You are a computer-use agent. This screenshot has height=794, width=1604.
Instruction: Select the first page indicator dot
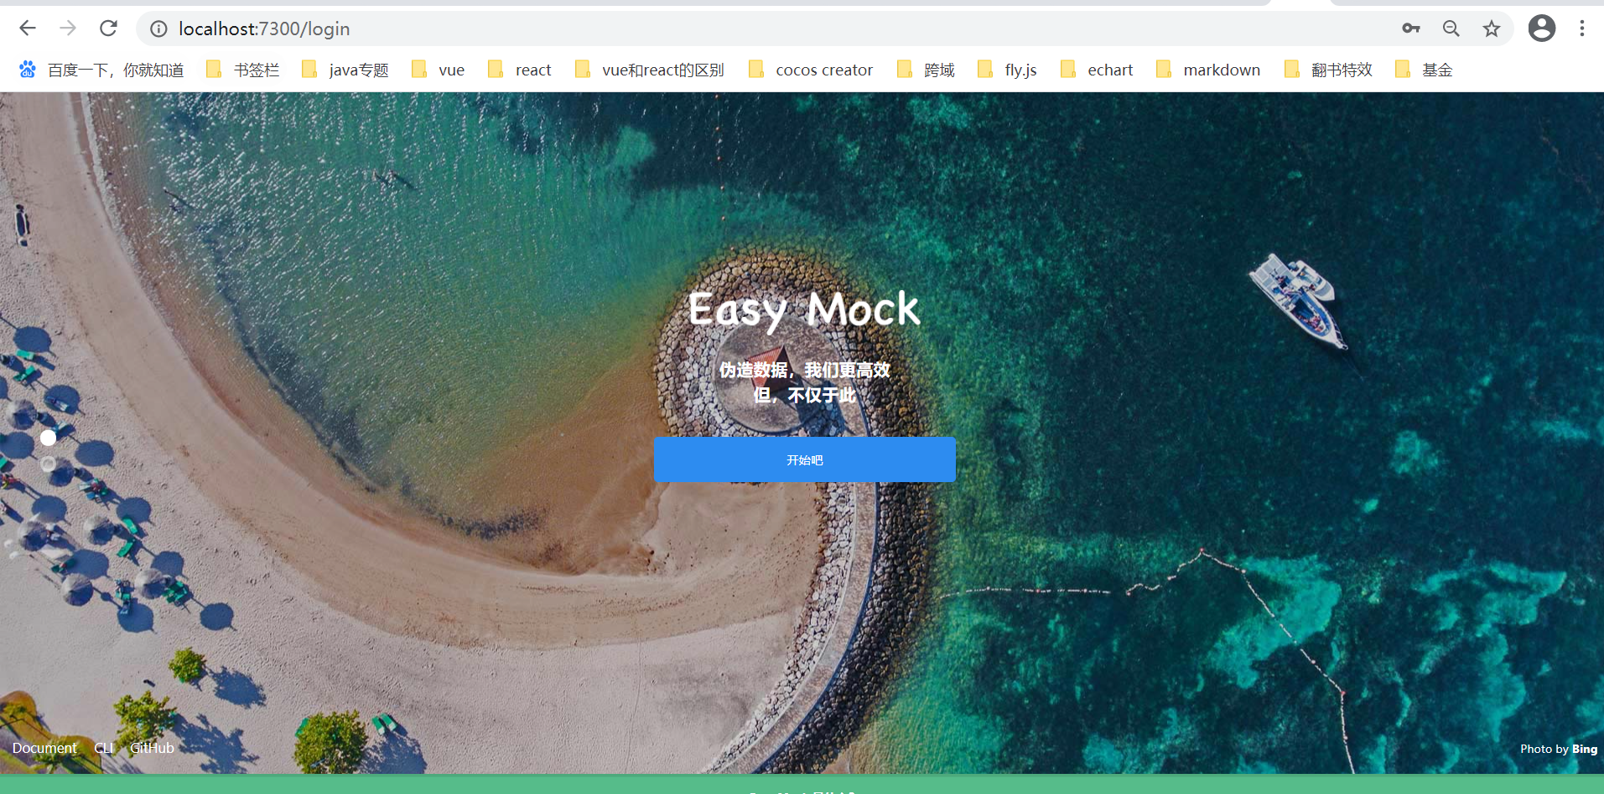[x=49, y=438]
